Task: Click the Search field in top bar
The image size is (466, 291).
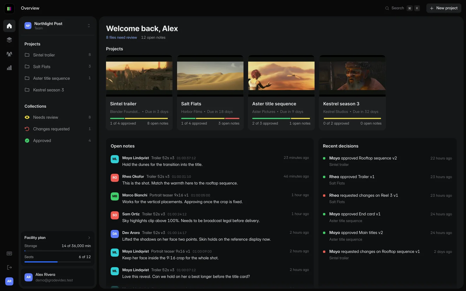Action: (x=403, y=8)
